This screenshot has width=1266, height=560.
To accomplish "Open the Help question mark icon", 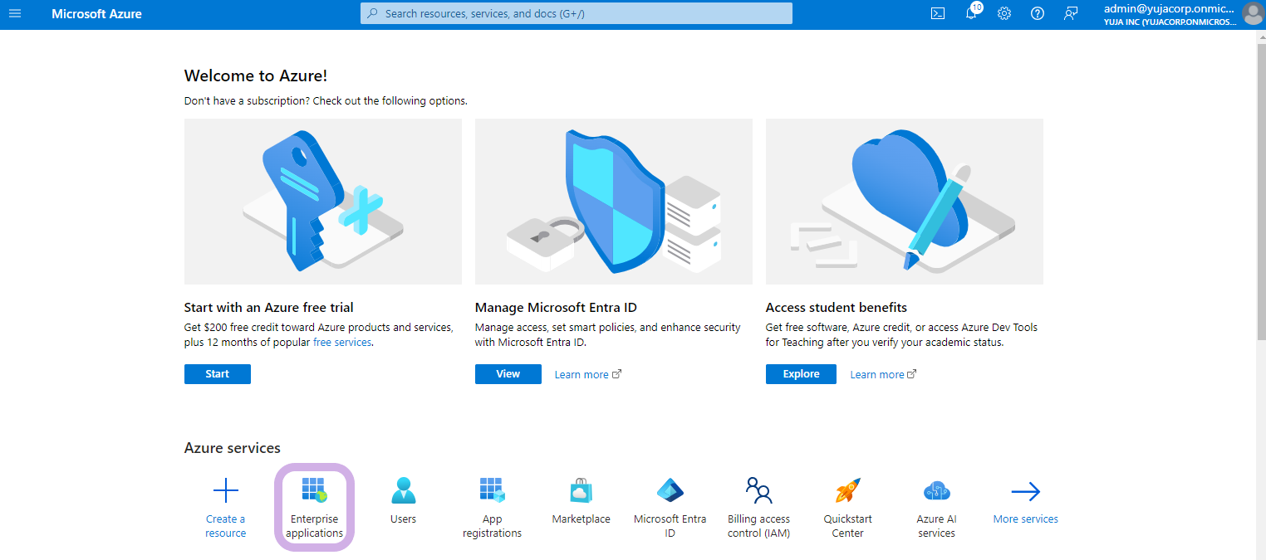I will coord(1038,14).
